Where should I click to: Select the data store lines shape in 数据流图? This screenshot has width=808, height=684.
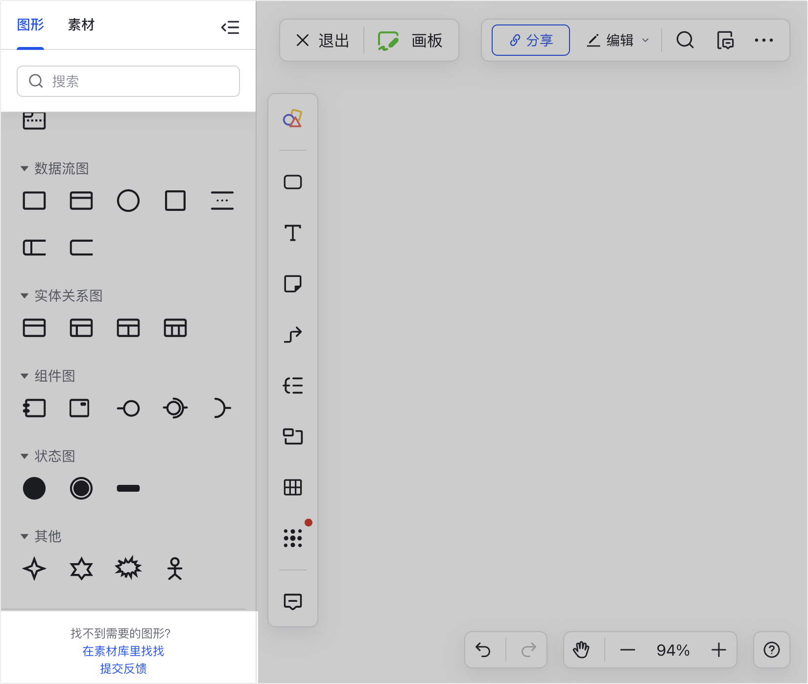point(222,201)
